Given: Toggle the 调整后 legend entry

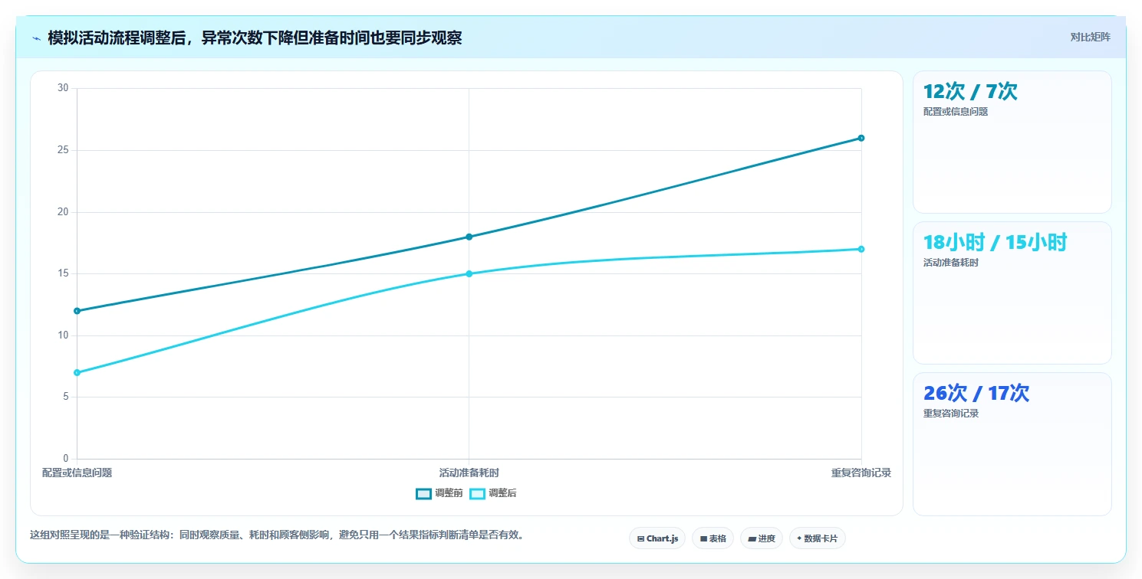Looking at the screenshot, I should point(493,493).
